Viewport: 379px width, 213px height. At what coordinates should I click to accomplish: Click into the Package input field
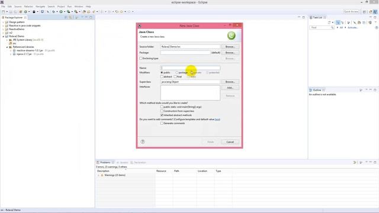coord(185,53)
